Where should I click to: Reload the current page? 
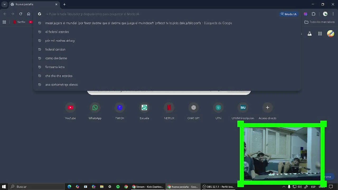(x=21, y=14)
